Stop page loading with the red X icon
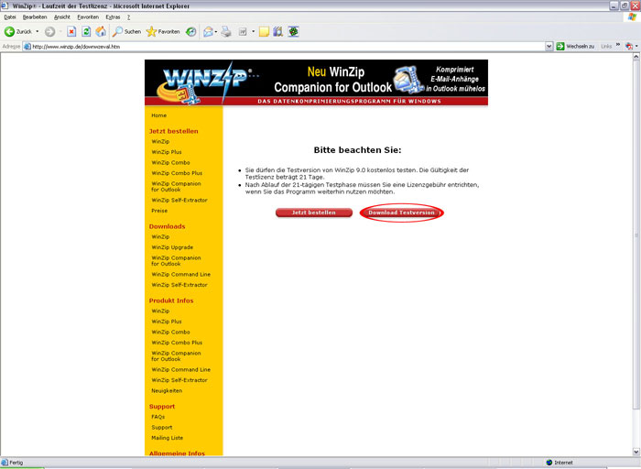This screenshot has height=469, width=641. coord(71,31)
